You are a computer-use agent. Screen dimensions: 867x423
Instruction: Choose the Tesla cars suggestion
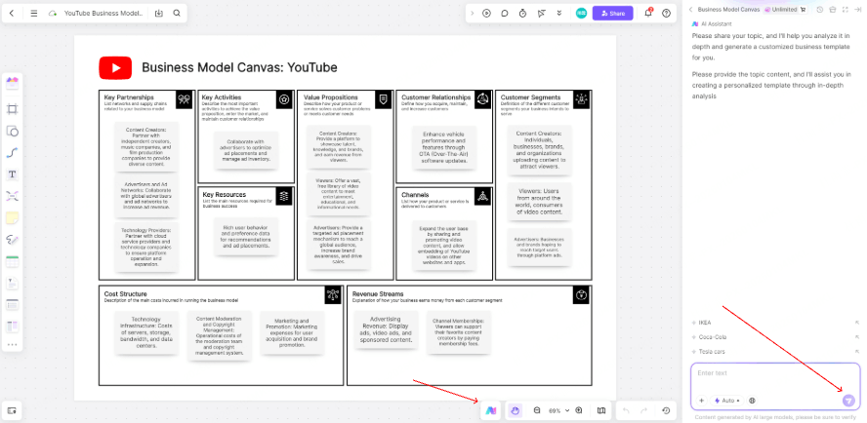coord(775,351)
